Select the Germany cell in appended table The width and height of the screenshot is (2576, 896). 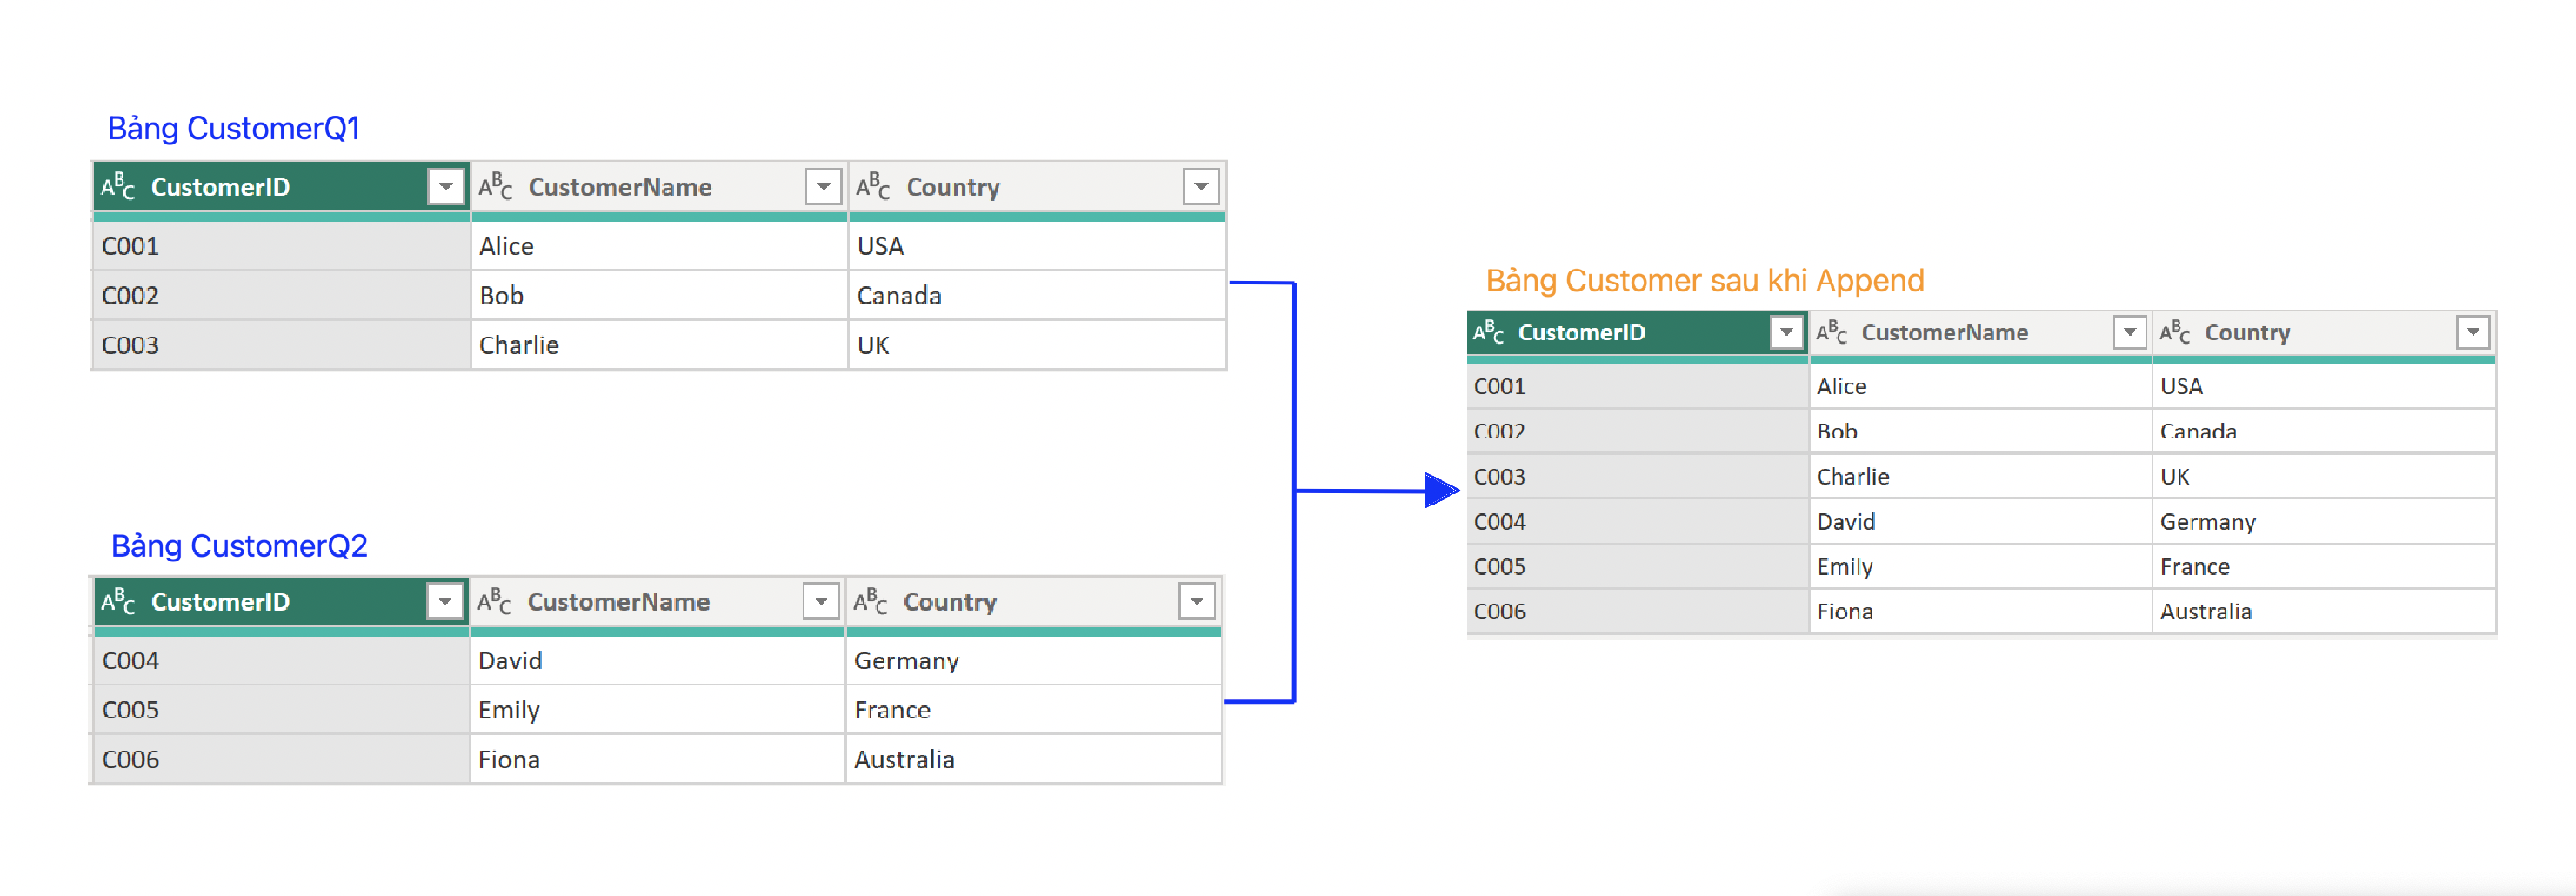[2324, 522]
